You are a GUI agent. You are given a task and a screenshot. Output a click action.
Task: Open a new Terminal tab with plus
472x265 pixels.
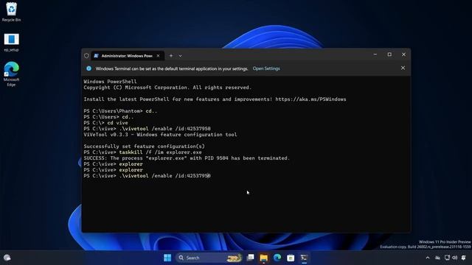tap(171, 56)
